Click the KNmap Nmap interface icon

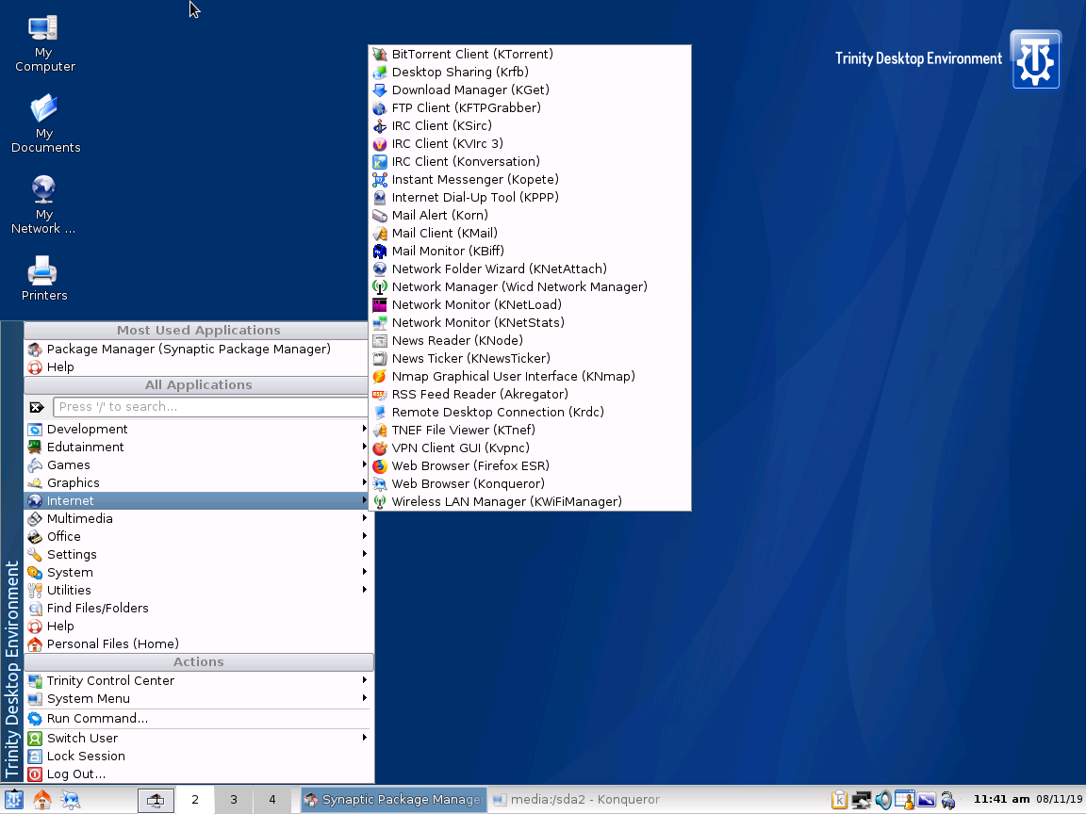point(380,377)
